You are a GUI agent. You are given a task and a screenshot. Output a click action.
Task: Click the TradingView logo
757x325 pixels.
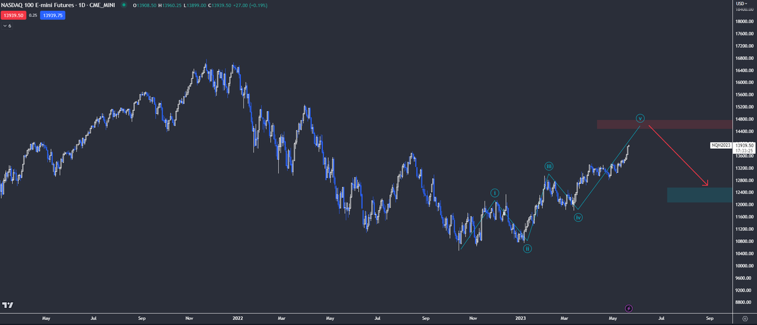pyautogui.click(x=8, y=305)
